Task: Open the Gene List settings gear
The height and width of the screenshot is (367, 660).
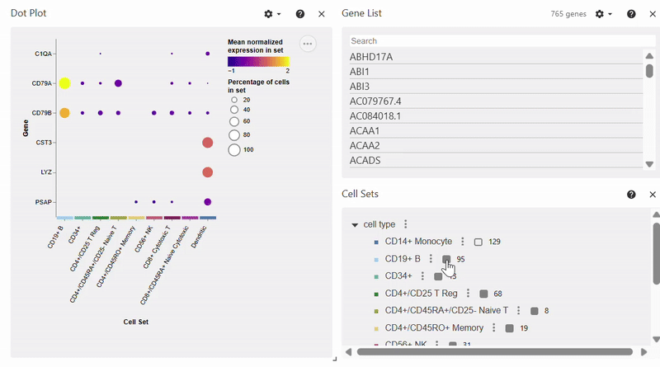Action: pos(600,14)
